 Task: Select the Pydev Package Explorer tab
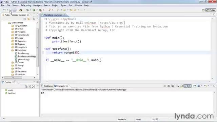tap(15, 15)
